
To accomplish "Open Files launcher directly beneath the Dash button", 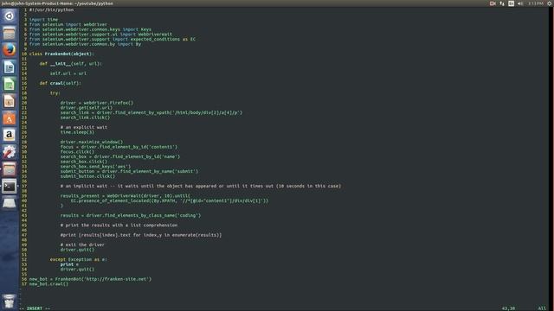I will (10, 33).
